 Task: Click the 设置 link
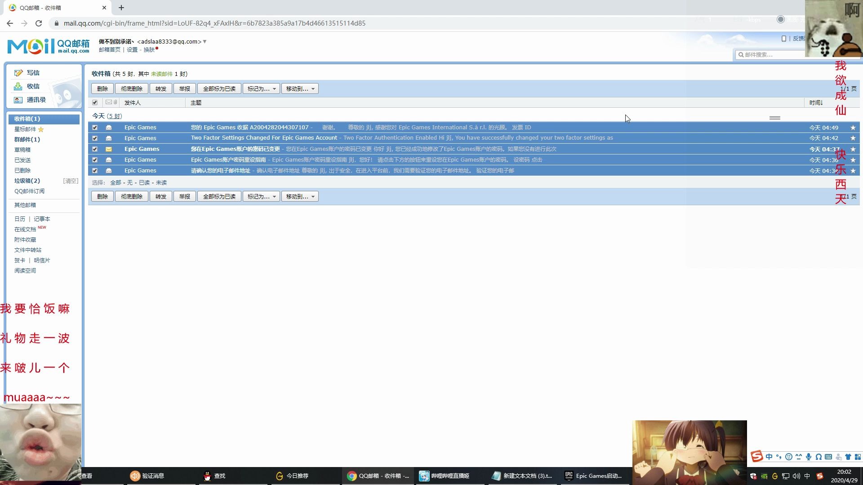[132, 50]
